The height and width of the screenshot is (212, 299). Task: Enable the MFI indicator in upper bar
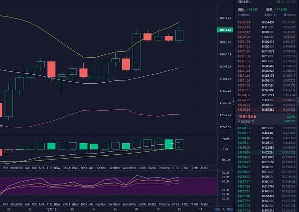coord(42,168)
